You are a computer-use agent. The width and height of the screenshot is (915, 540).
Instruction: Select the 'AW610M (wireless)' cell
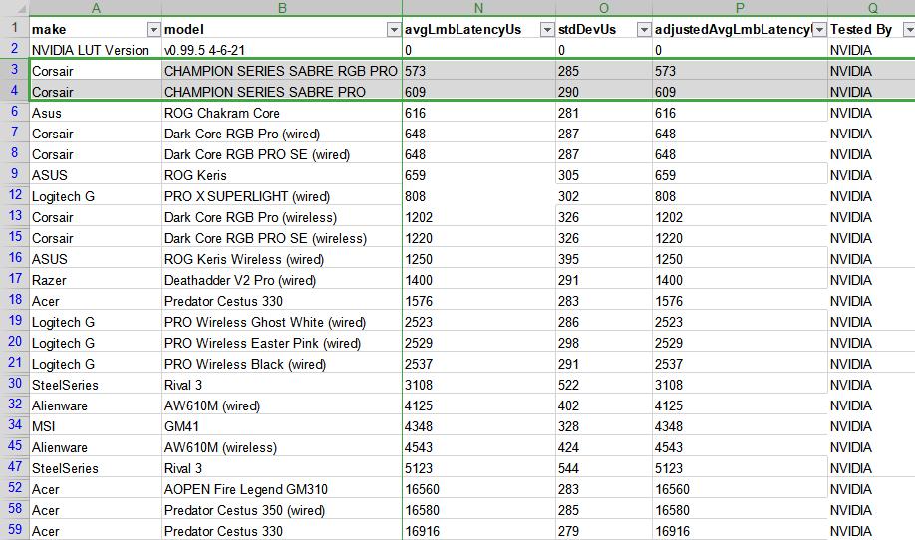point(282,448)
